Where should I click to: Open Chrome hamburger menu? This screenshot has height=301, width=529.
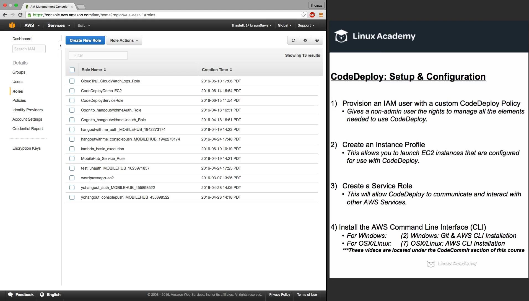321,15
